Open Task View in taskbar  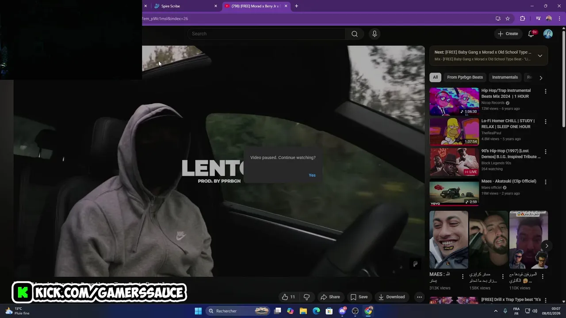point(278,311)
